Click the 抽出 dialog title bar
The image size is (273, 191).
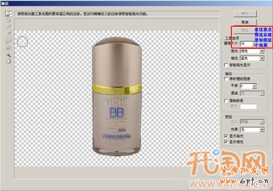[136, 3]
